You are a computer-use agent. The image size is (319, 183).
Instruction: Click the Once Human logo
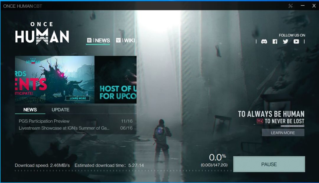(x=42, y=33)
